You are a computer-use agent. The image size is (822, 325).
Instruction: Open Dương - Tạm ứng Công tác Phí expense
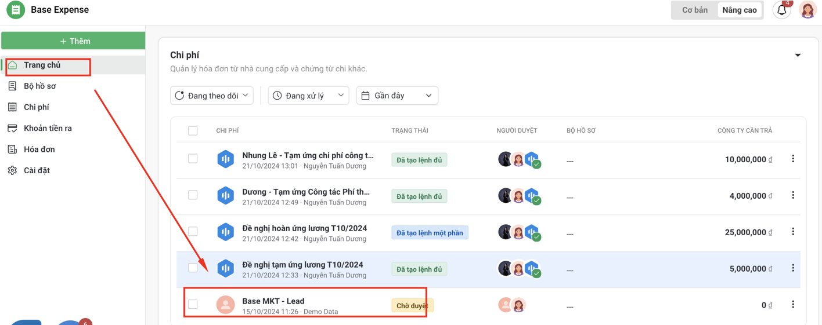coord(306,192)
